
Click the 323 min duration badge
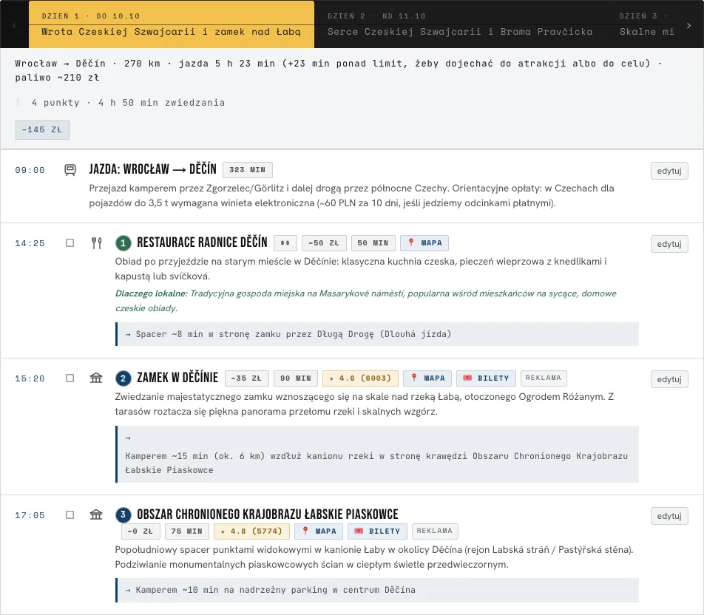pyautogui.click(x=248, y=170)
